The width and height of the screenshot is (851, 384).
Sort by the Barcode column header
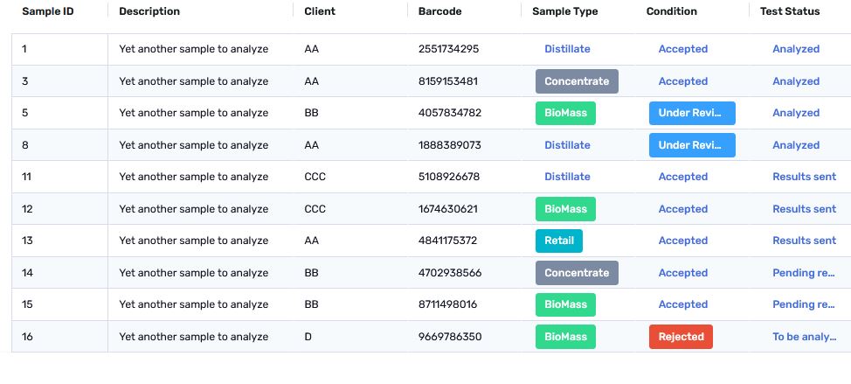pos(439,11)
